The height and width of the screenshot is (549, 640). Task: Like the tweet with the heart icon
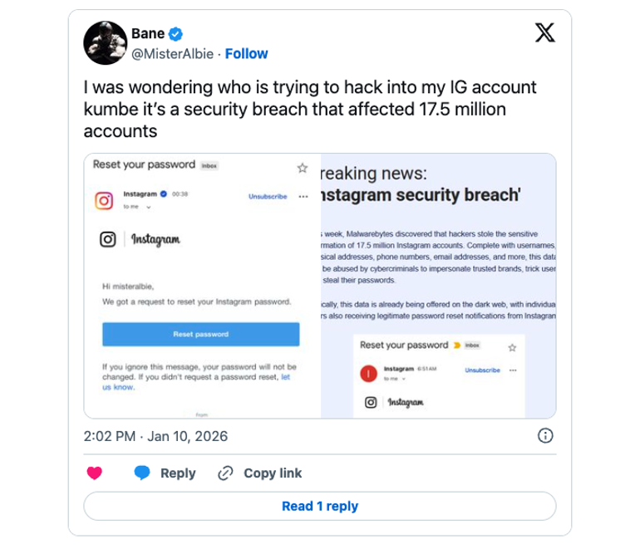point(95,473)
